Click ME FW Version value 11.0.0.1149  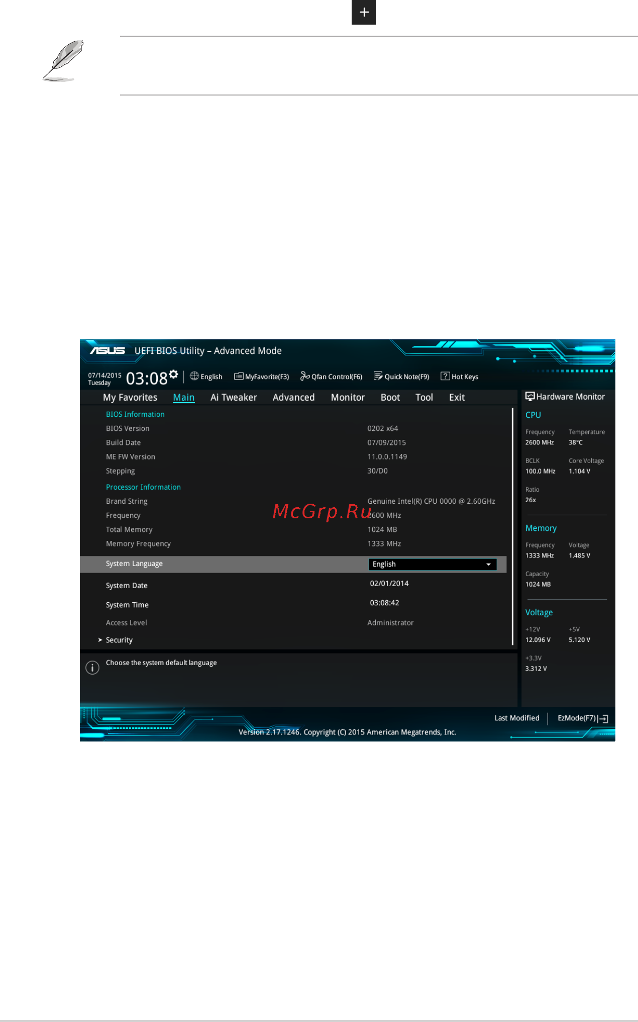click(x=387, y=456)
